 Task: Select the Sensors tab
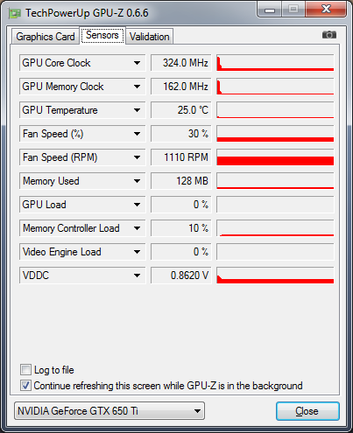(x=102, y=35)
